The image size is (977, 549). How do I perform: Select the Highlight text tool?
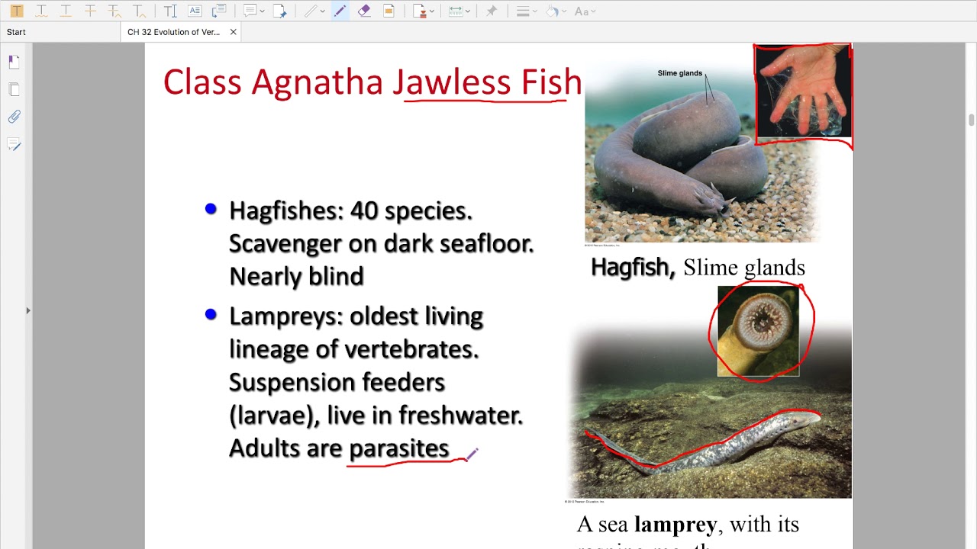pyautogui.click(x=17, y=11)
